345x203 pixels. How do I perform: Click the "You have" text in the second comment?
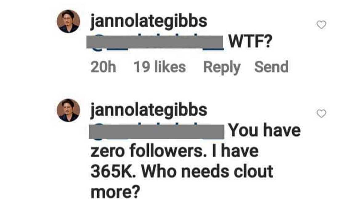point(264,131)
